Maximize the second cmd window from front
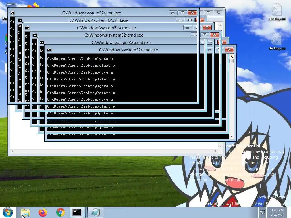The height and width of the screenshot is (218, 291). 190,20
